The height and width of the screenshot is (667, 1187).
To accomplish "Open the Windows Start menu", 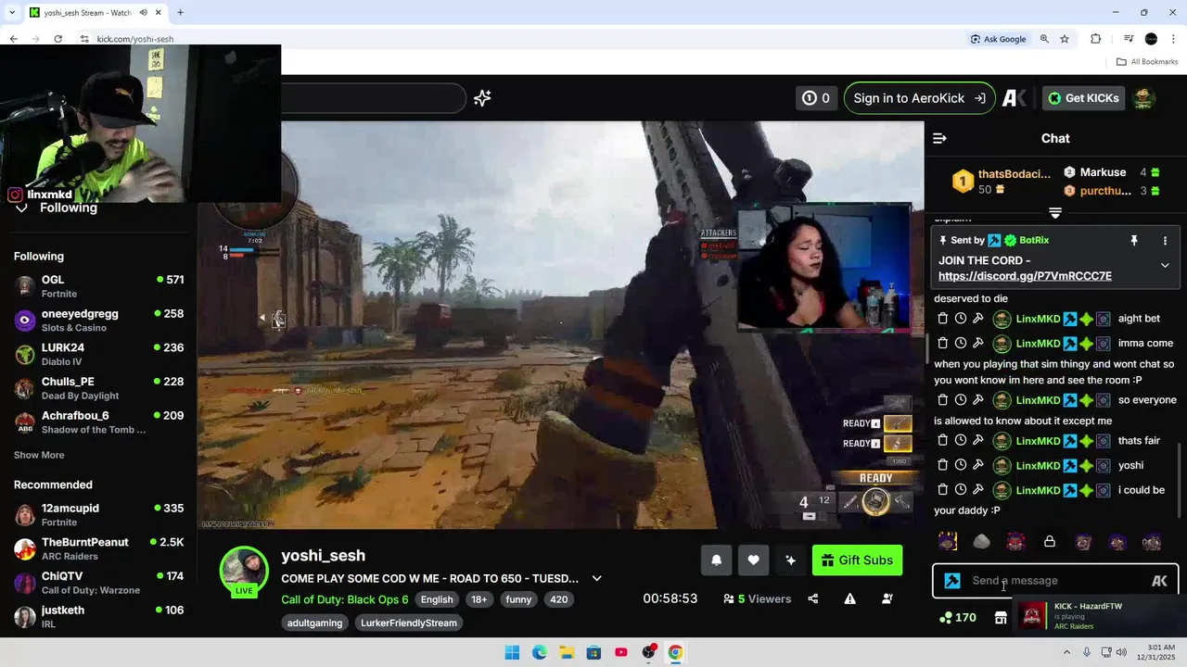I will coord(512,652).
